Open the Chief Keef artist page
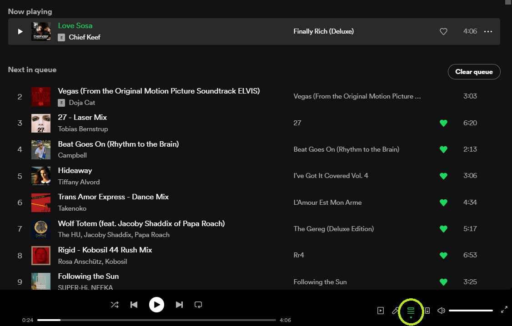Viewport: 512px width, 326px height. (x=85, y=37)
